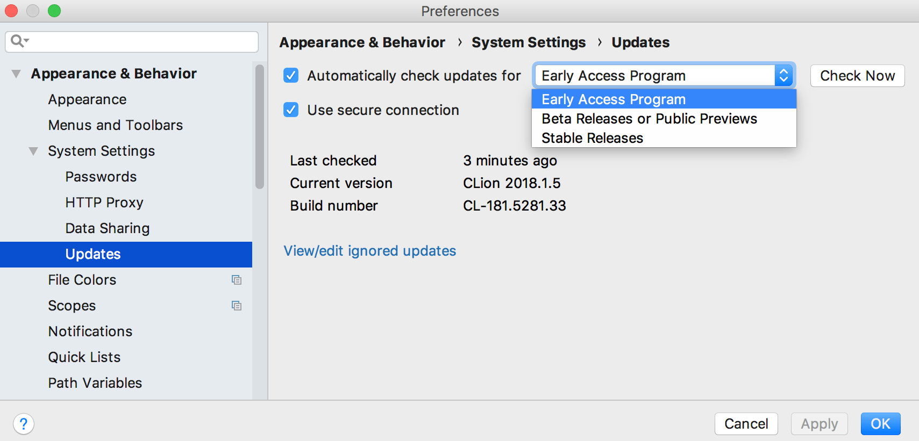
Task: Click the File Colors project-level icon
Action: tap(237, 280)
